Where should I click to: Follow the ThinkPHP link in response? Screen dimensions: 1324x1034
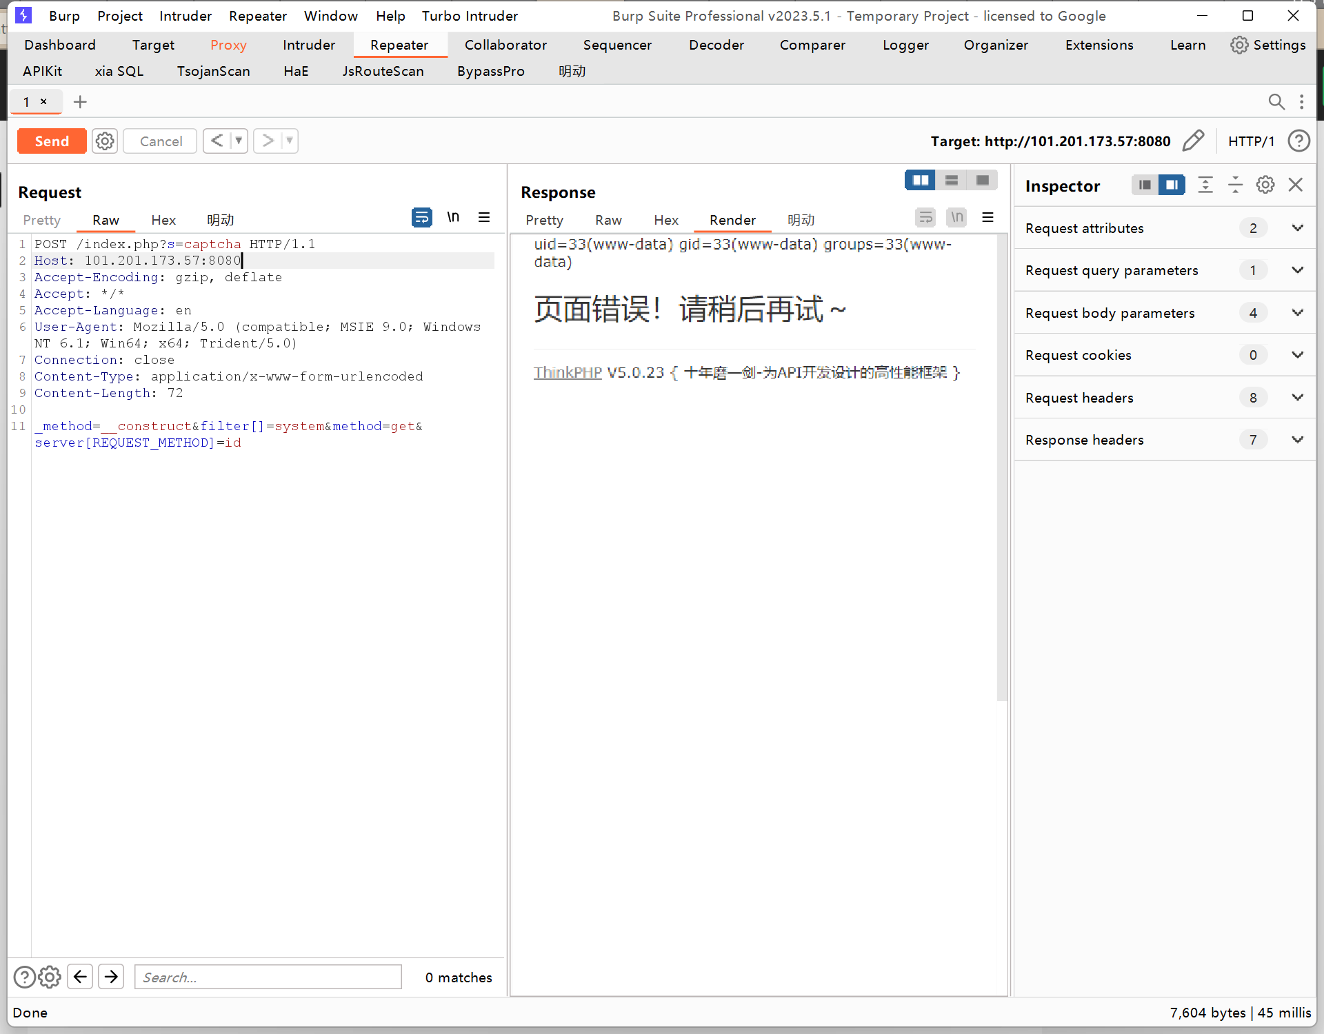(567, 373)
